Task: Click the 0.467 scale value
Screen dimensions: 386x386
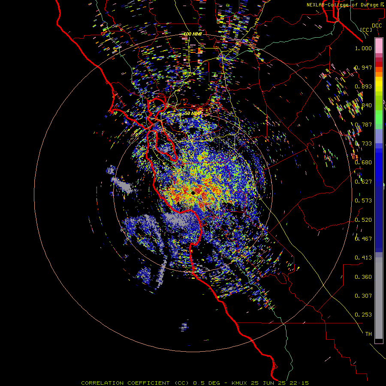Action: point(363,238)
